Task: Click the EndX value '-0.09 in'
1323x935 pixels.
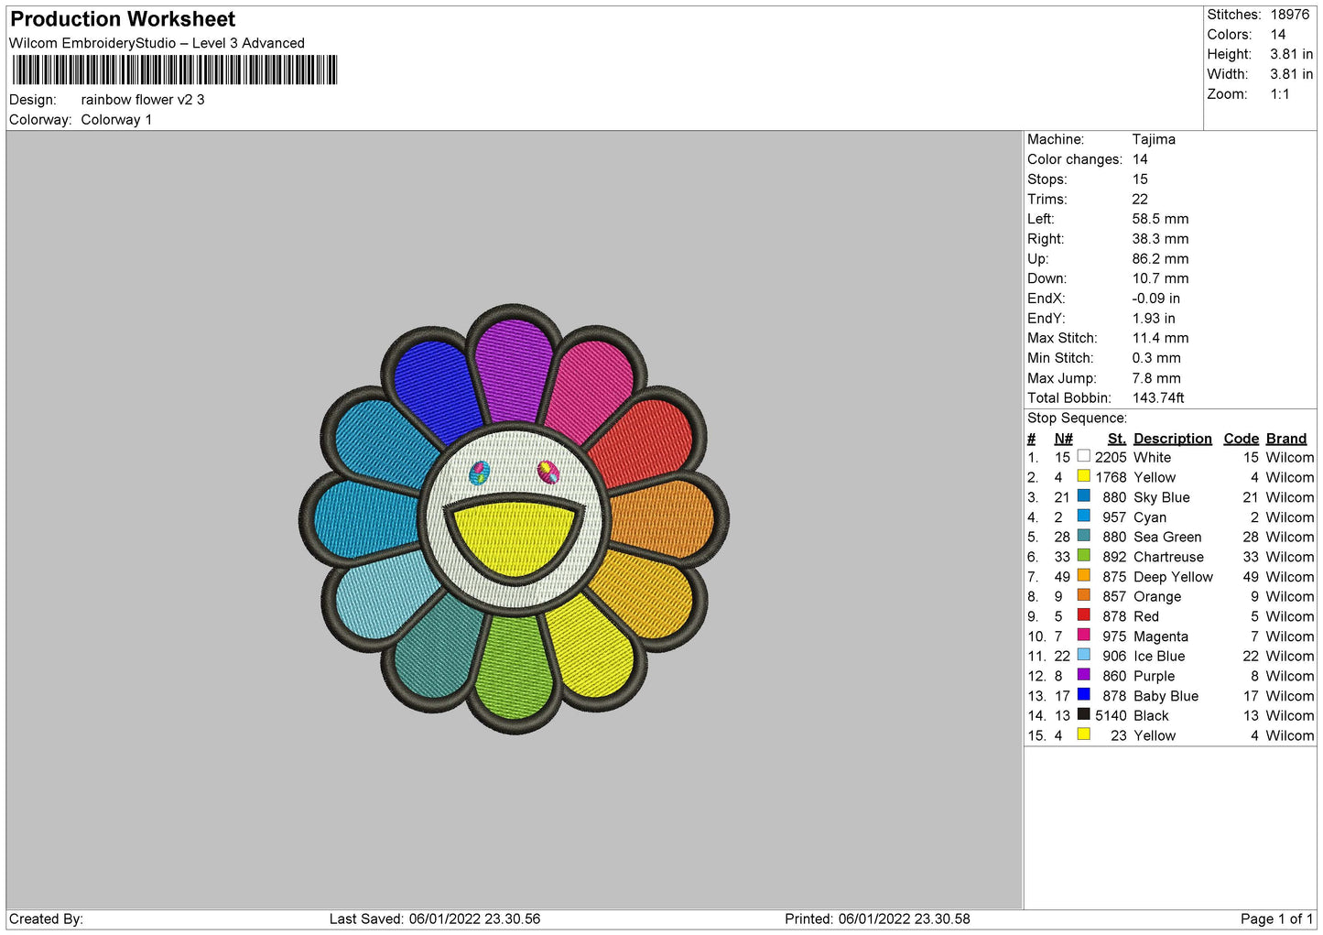Action: click(x=1156, y=299)
